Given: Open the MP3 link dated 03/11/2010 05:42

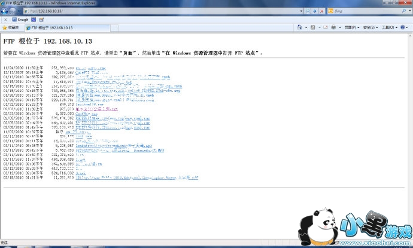Looking at the screenshot, I should click(120, 150).
